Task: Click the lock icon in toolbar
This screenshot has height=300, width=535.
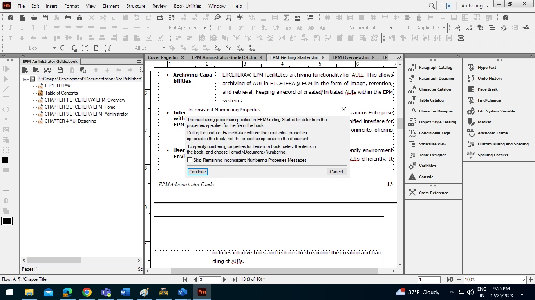Action: (x=80, y=18)
